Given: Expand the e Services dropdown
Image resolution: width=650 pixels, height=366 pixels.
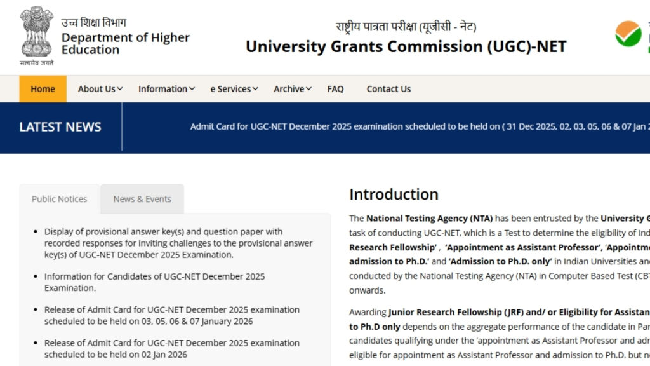Looking at the screenshot, I should (233, 89).
